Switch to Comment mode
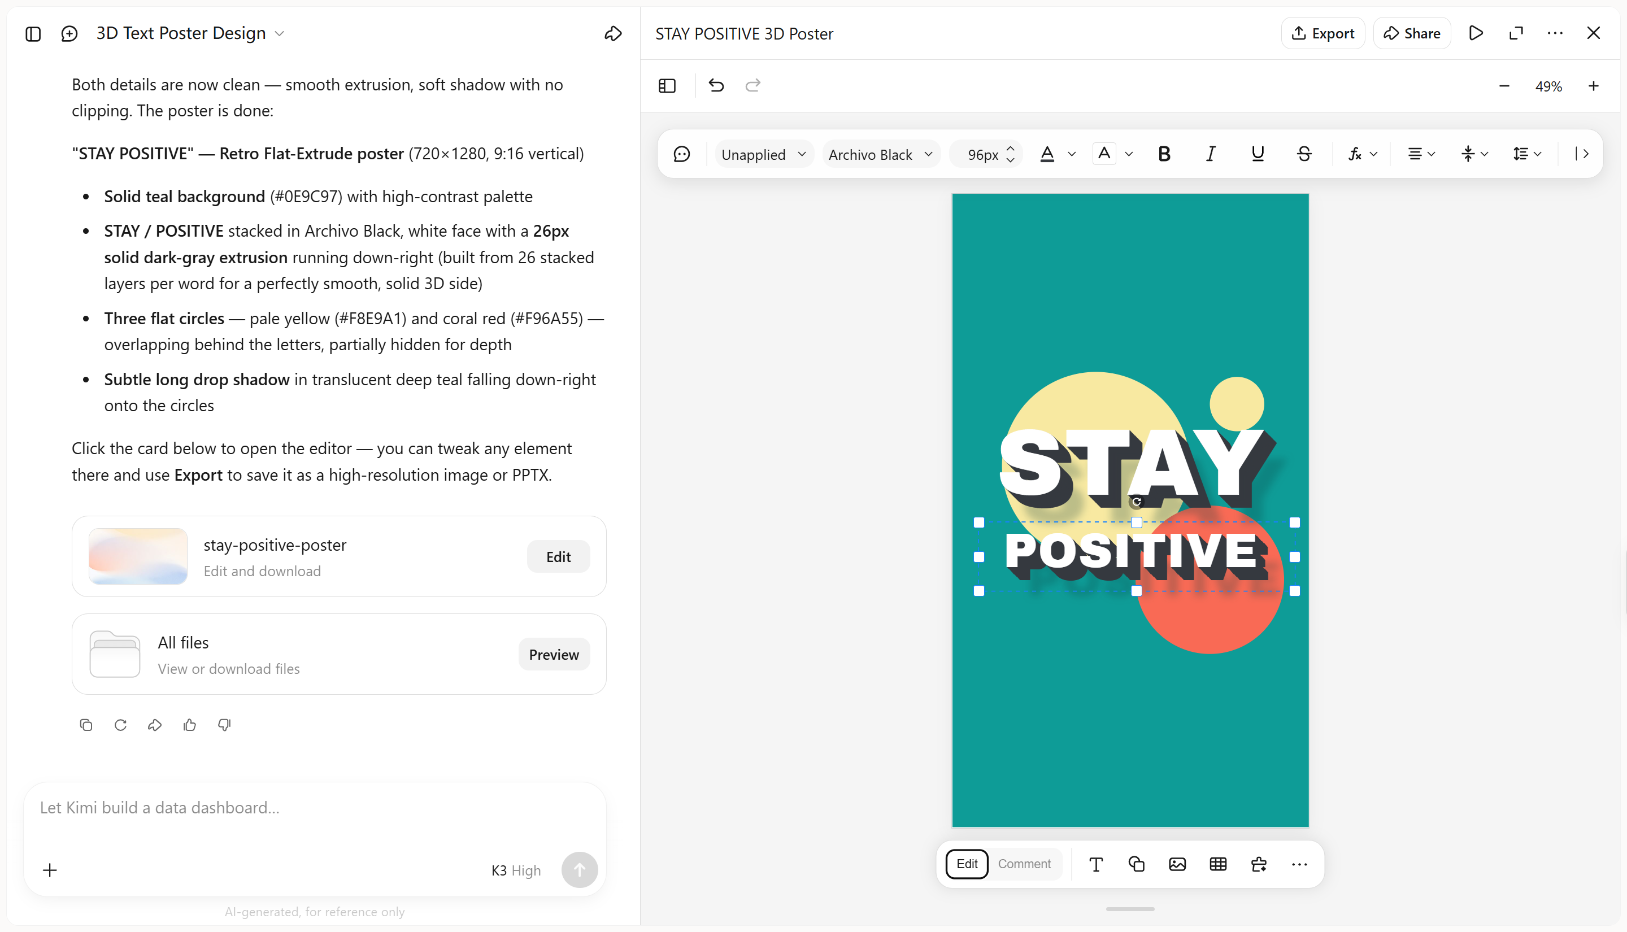The width and height of the screenshot is (1627, 932). 1024,864
